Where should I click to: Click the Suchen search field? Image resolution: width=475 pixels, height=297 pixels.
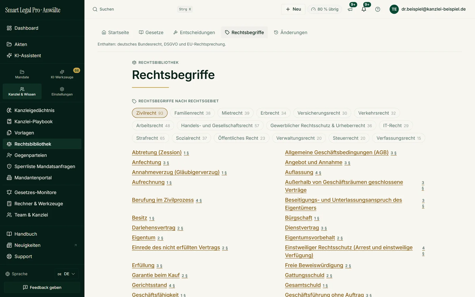click(x=142, y=9)
